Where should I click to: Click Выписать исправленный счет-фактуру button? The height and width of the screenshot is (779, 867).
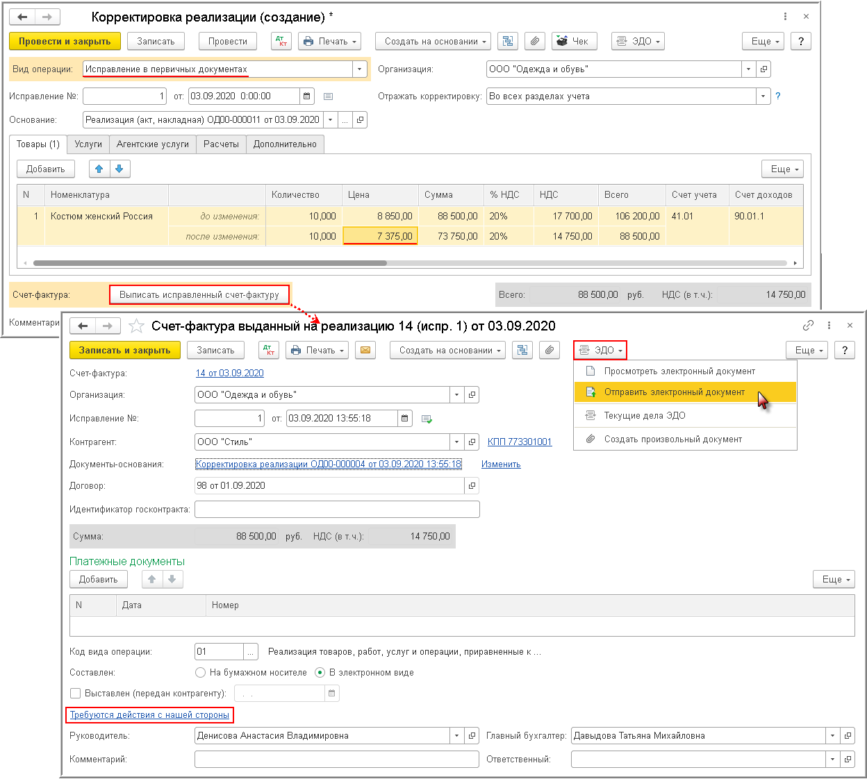click(199, 295)
